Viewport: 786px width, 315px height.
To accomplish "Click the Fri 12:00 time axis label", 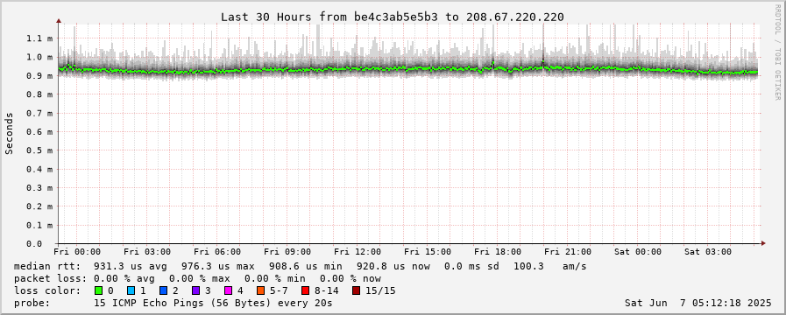I will tap(358, 251).
